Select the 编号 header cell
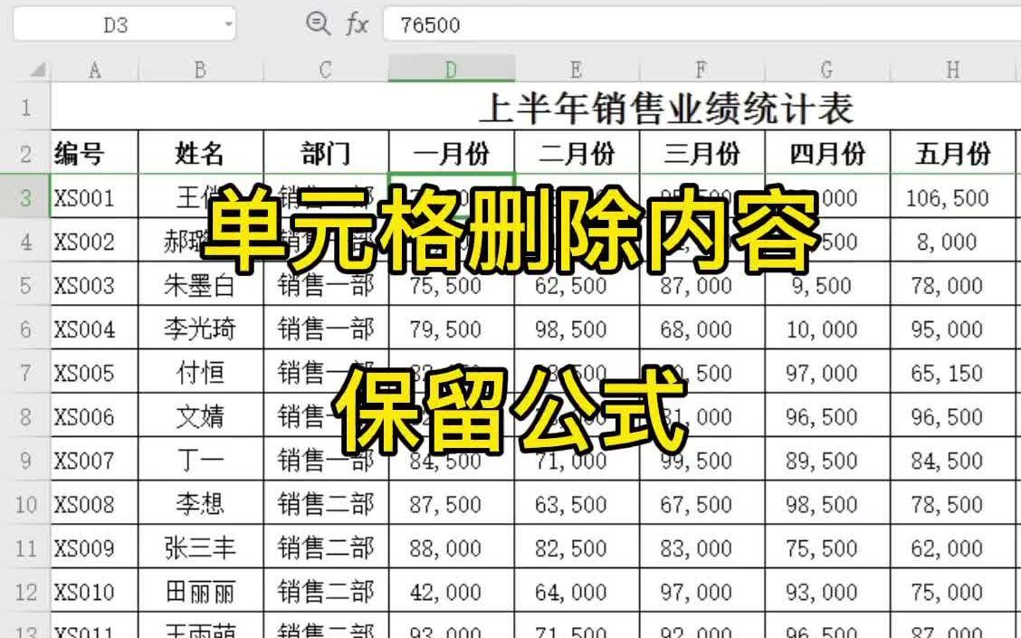The width and height of the screenshot is (1021, 638). click(94, 153)
